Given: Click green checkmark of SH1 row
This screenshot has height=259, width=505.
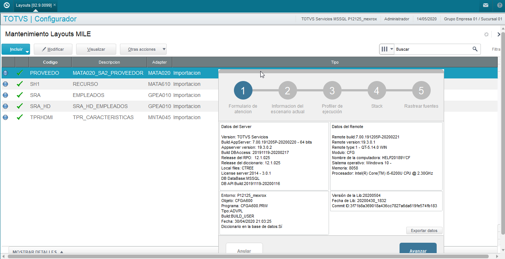Looking at the screenshot, I should point(20,84).
